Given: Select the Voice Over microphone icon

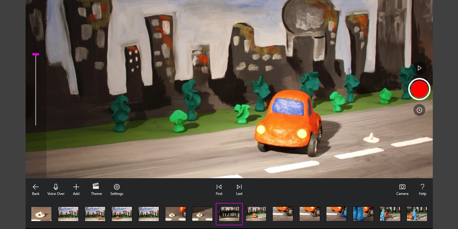Looking at the screenshot, I should [x=56, y=189].
